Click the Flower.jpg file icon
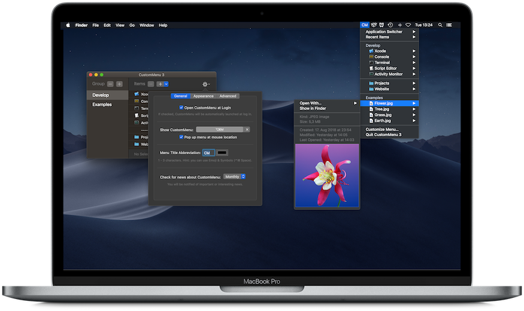 (x=371, y=103)
